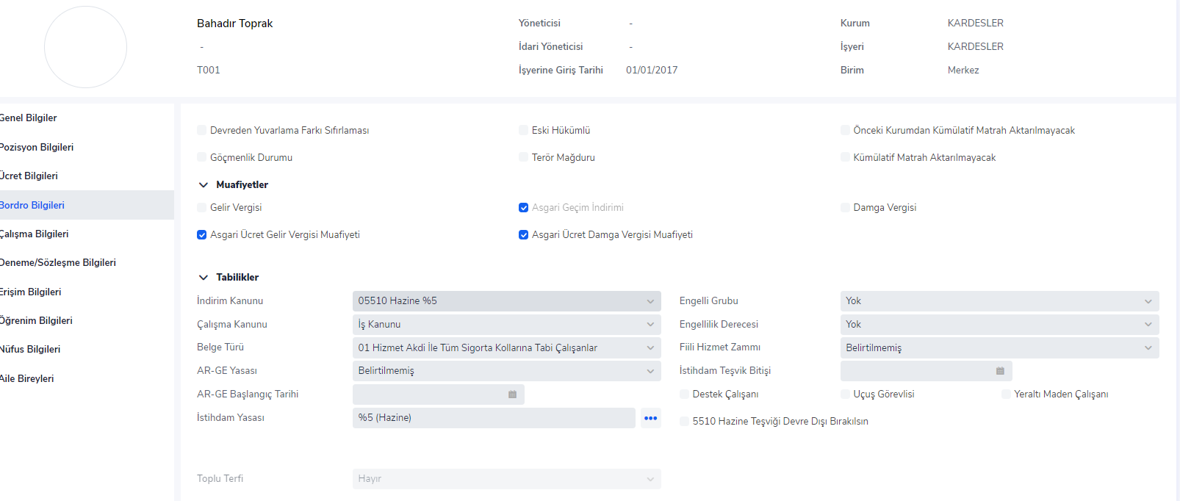Click the three-dots button beside İstihdam Yasası
1180x501 pixels.
(650, 418)
